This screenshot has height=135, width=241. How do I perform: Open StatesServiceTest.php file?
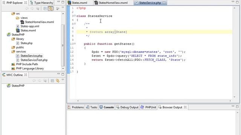coord(34,60)
